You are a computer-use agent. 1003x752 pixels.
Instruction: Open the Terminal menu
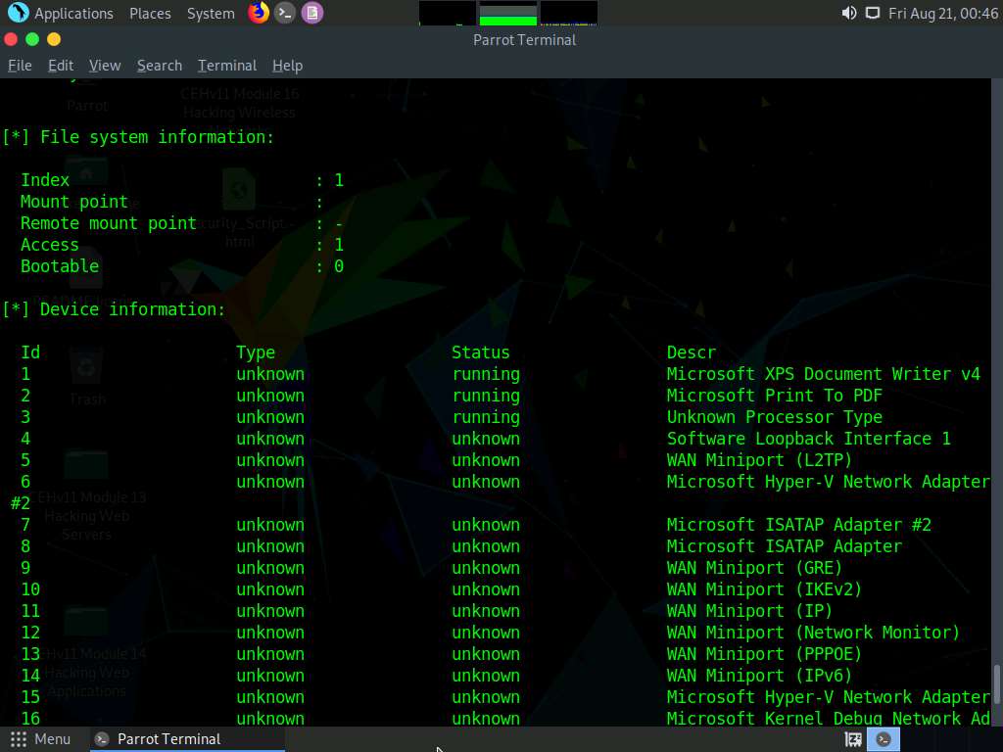(x=227, y=66)
